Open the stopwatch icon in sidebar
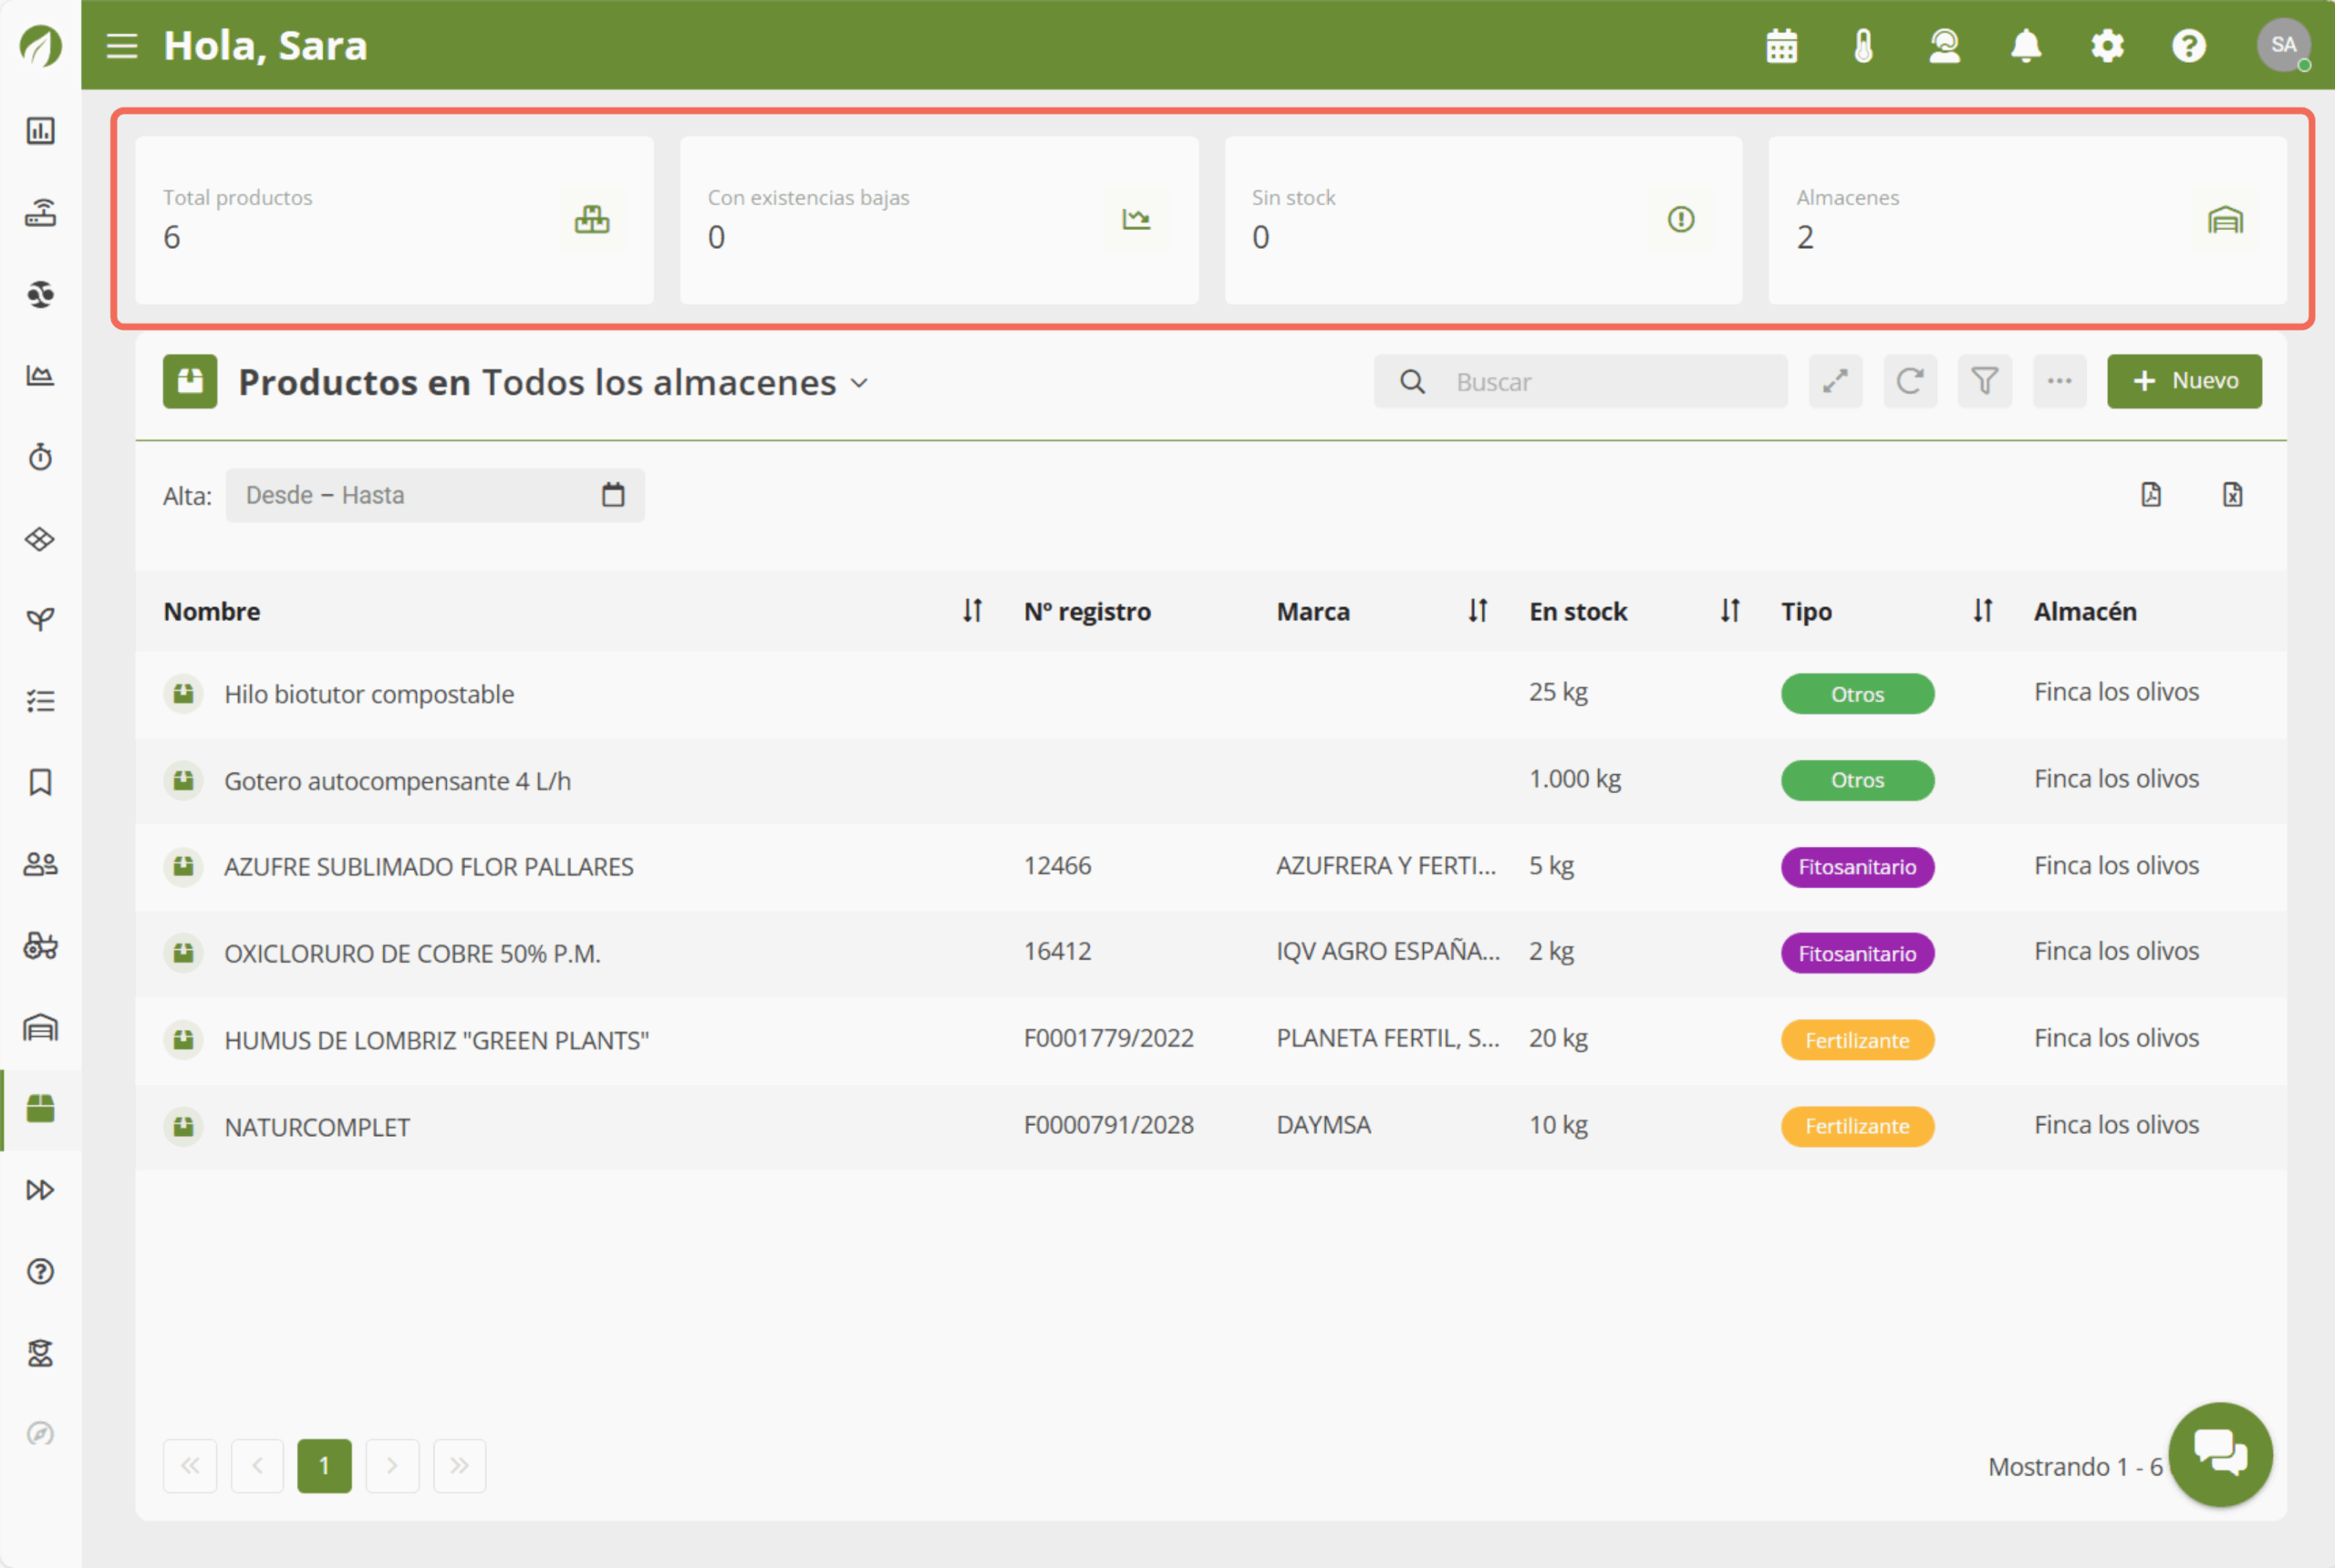The image size is (2335, 1568). pos(40,457)
